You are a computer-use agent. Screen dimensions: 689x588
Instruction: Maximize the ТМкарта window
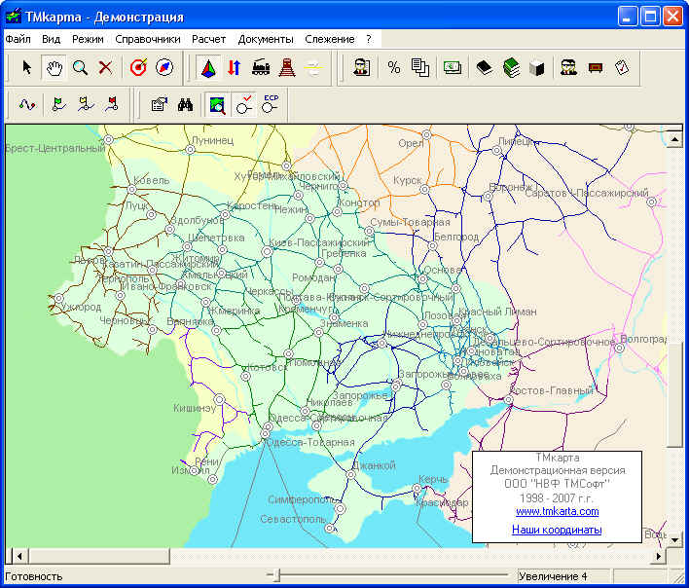[649, 18]
